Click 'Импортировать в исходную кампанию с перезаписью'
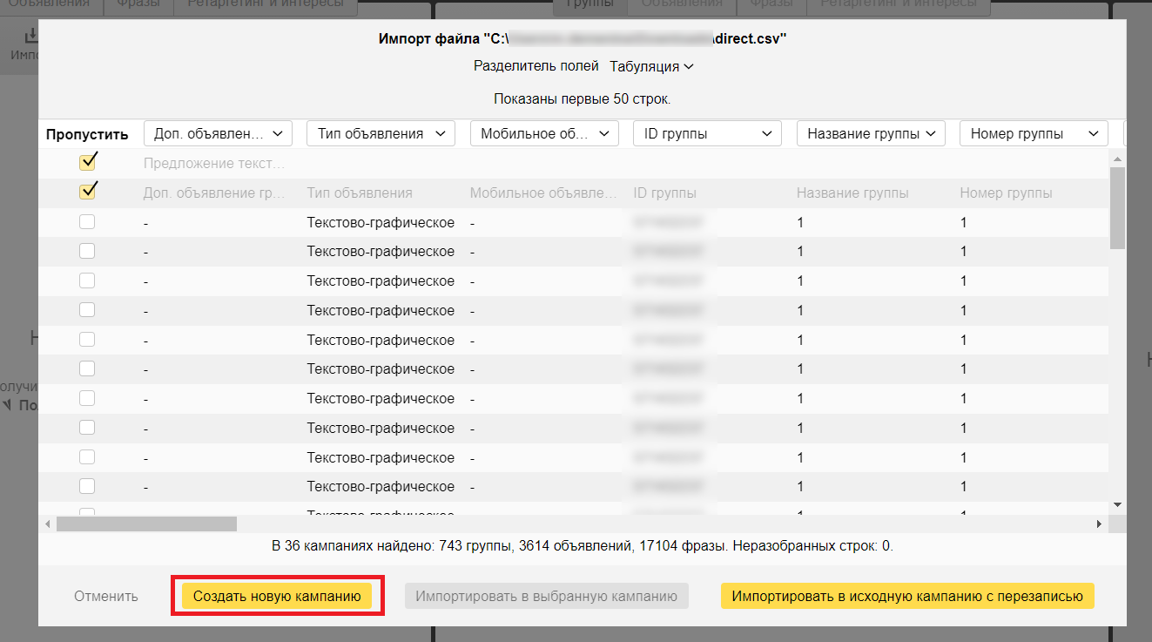 [x=906, y=597]
